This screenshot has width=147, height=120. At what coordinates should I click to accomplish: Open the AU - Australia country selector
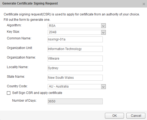[x=77, y=87]
